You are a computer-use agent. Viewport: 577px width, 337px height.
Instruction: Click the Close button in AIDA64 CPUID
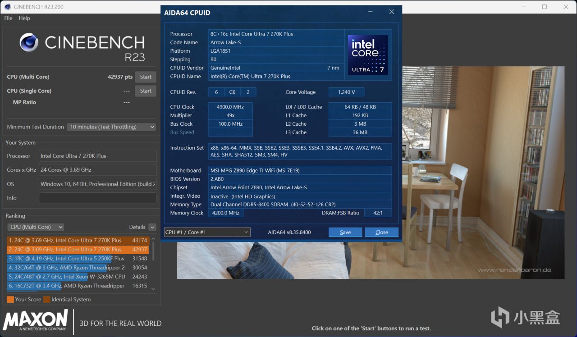[x=381, y=232]
